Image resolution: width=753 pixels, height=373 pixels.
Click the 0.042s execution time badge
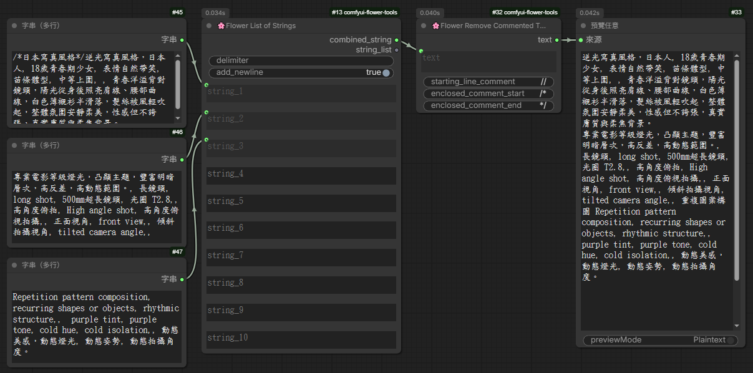(x=589, y=12)
